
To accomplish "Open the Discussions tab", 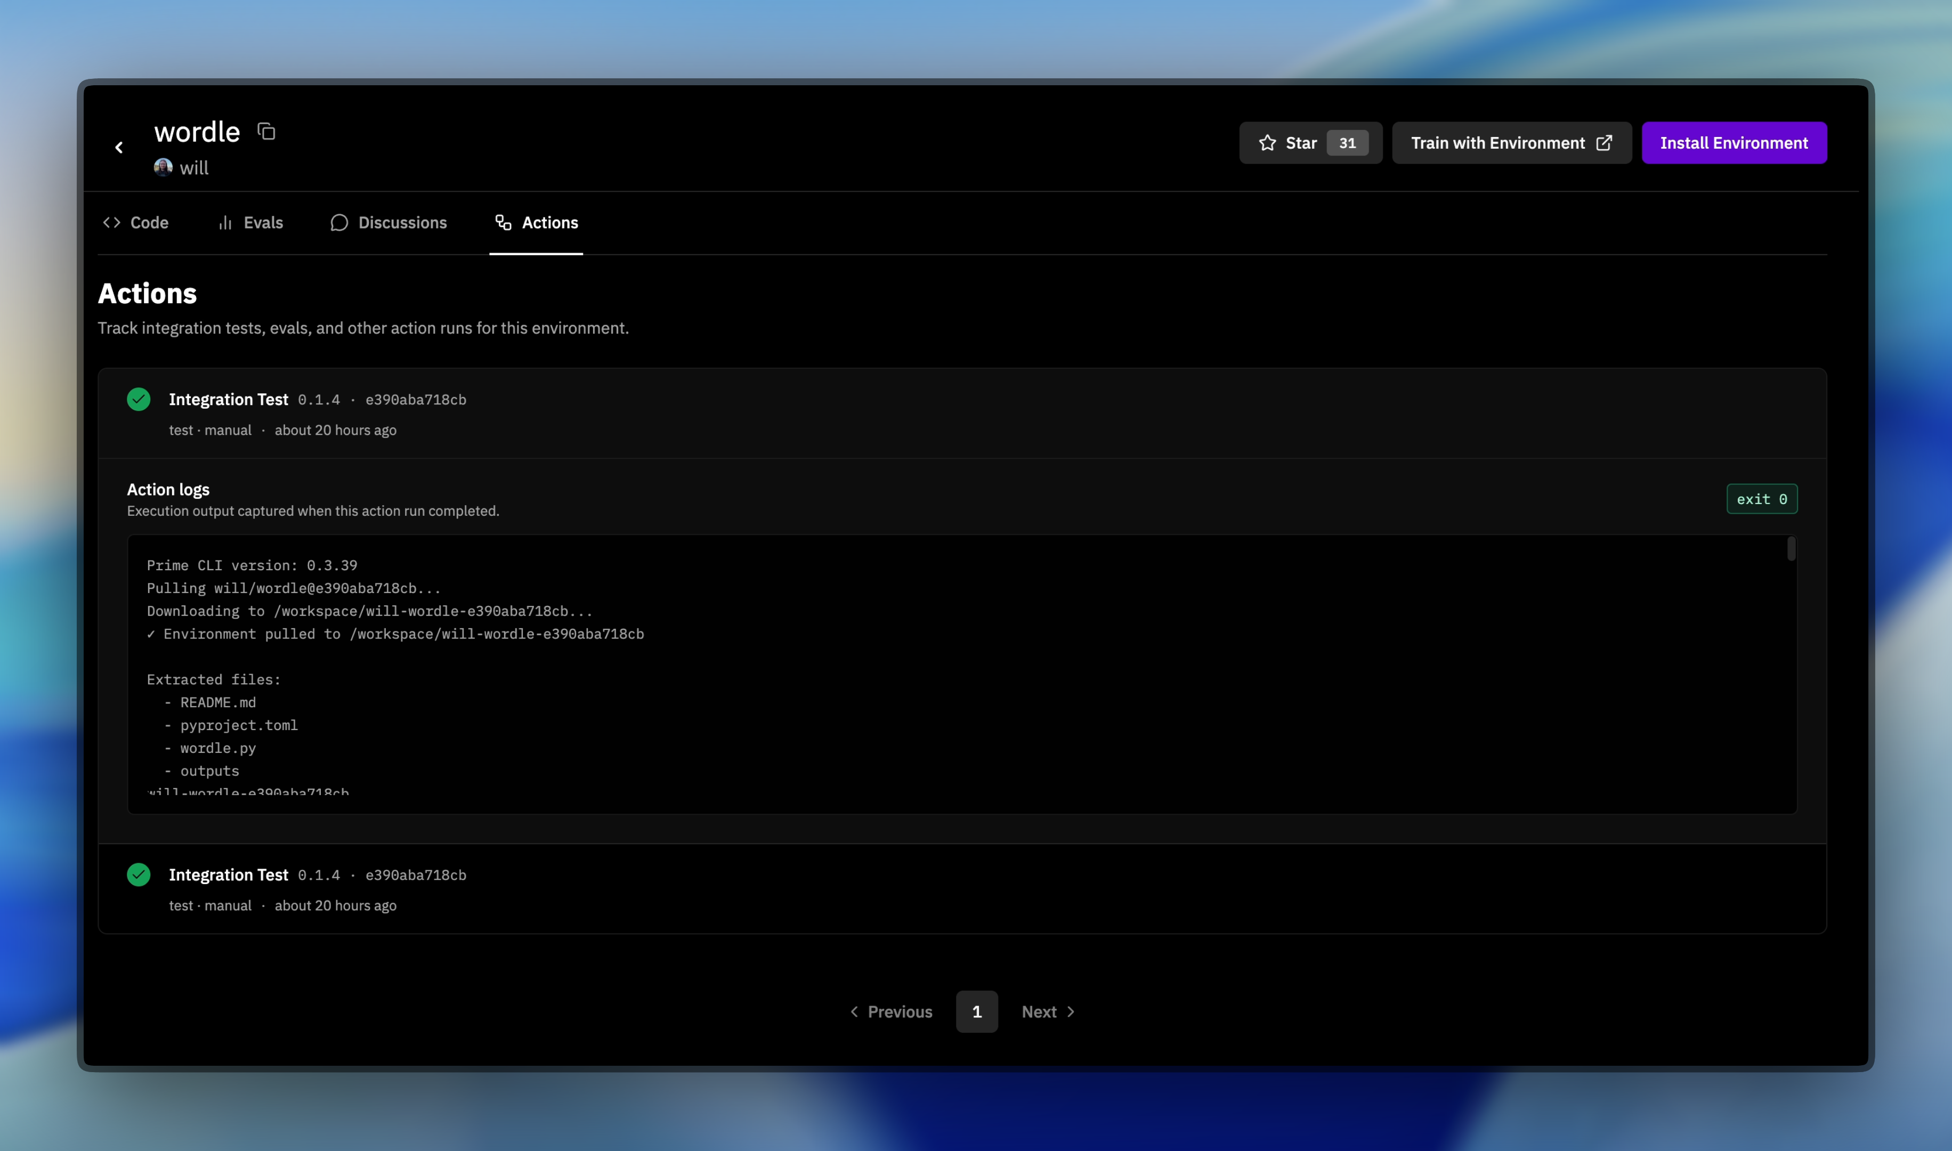I will pos(388,223).
